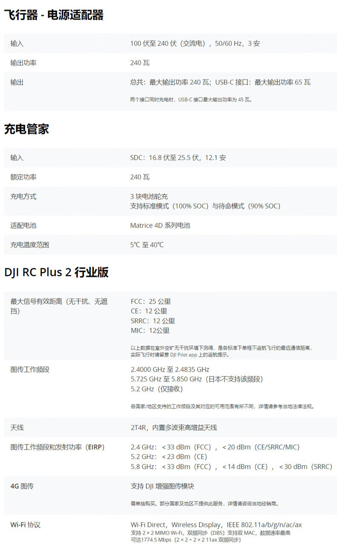Click the line 'Wi-Fi Direct，Wireless Display，IEEE 802.11a/b/g/n/ac/ax'
The height and width of the screenshot is (544, 337).
[216, 525]
